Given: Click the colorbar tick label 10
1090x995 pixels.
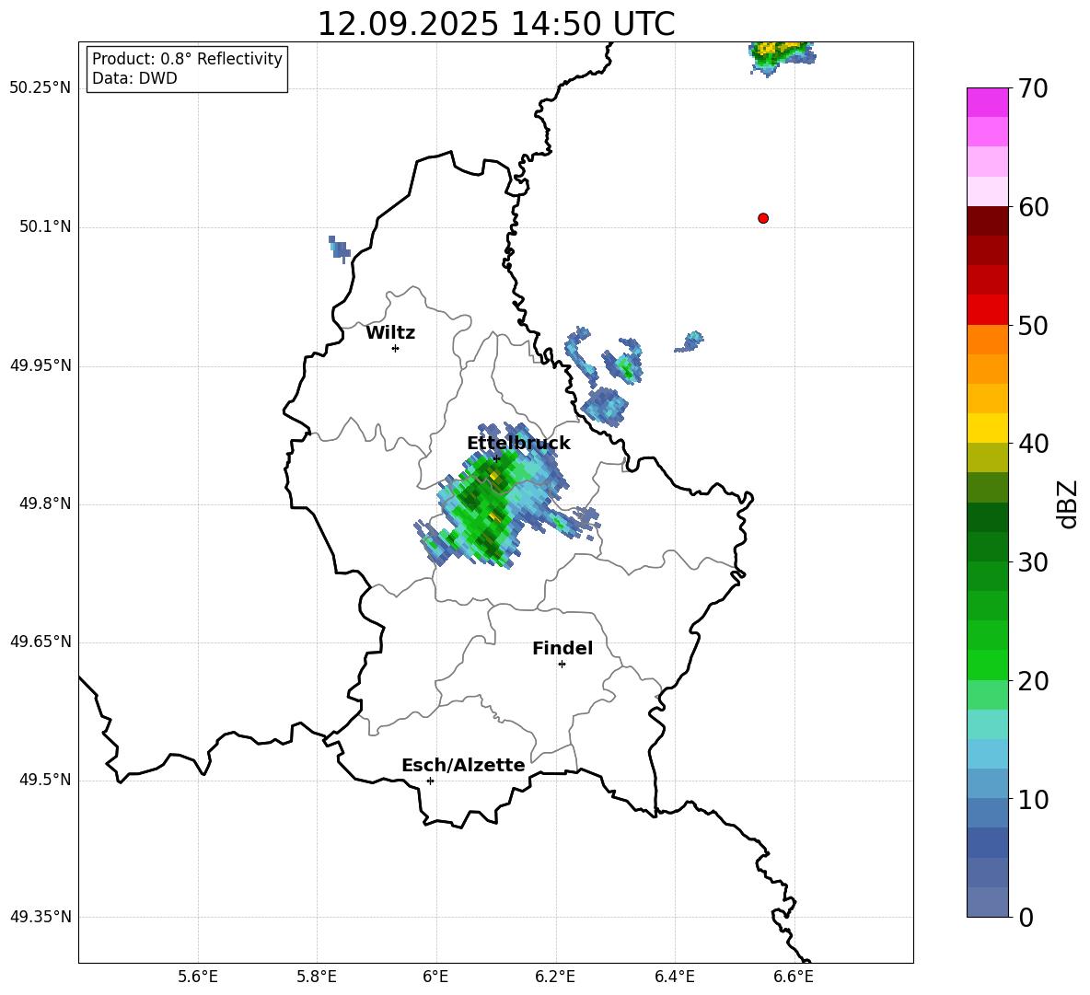Looking at the screenshot, I should click(x=1033, y=799).
